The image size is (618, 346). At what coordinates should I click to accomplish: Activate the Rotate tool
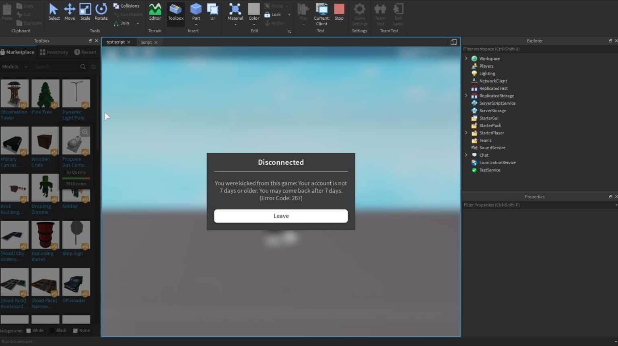(101, 12)
